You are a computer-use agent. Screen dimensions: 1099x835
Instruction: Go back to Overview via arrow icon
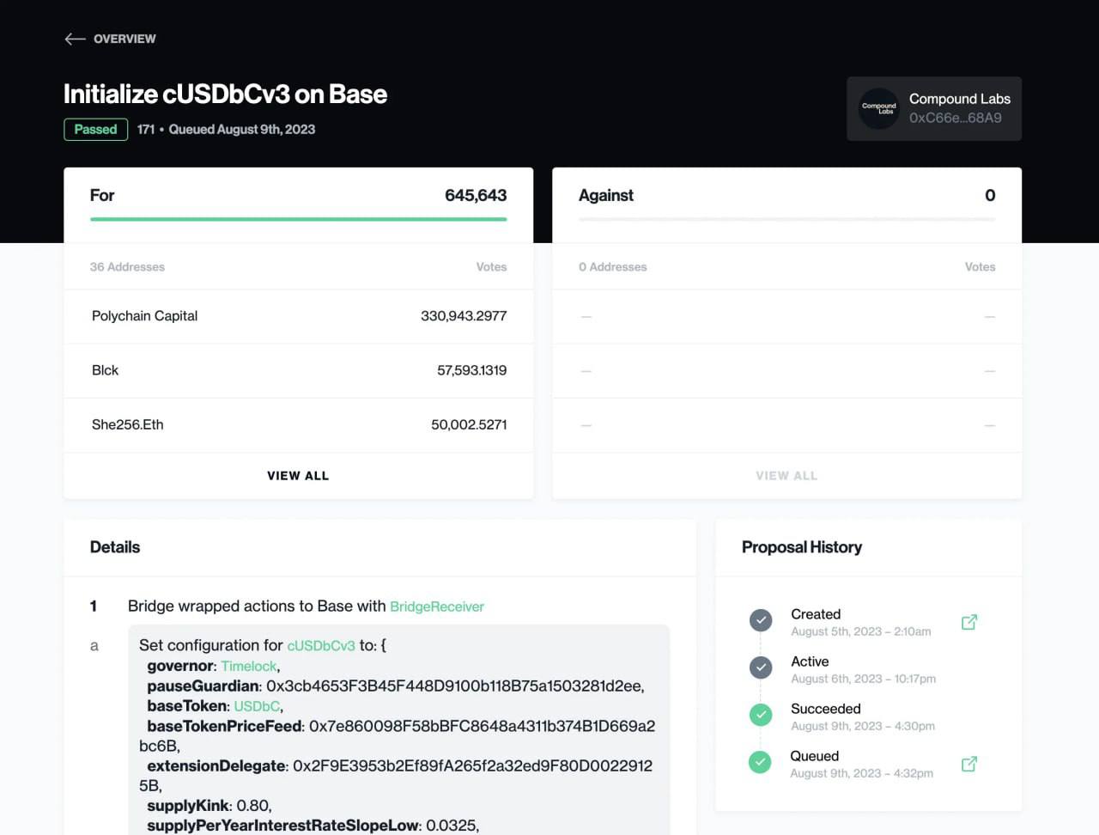coord(75,39)
